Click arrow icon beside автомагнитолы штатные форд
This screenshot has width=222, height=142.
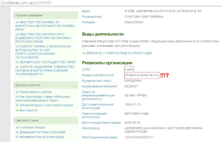tap(17, 137)
